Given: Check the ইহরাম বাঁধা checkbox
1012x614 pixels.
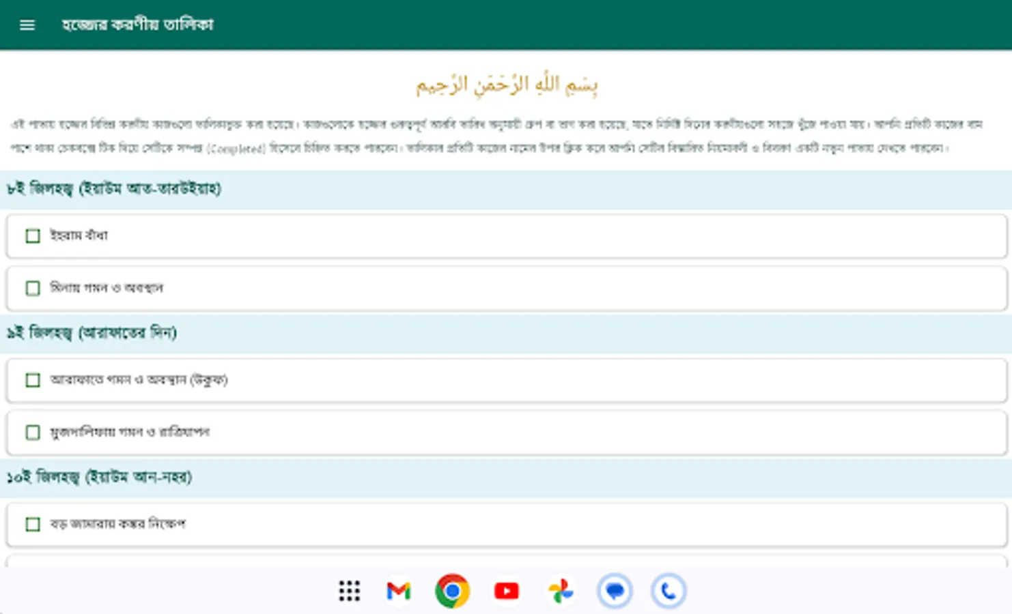Looking at the screenshot, I should coord(33,235).
